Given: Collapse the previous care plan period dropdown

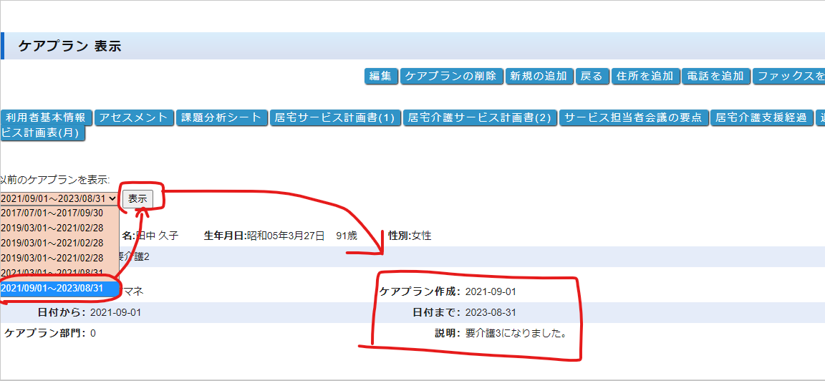Looking at the screenshot, I should pos(59,198).
